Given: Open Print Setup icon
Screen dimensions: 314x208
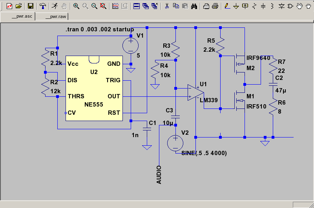Looking at the screenshot, I should pos(206,6).
